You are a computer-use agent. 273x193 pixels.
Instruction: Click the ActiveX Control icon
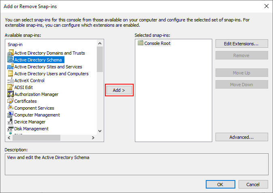point(11,81)
